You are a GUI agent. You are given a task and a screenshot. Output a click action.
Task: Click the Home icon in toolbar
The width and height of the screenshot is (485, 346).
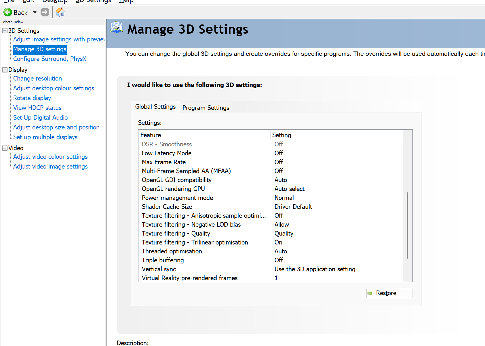click(60, 12)
